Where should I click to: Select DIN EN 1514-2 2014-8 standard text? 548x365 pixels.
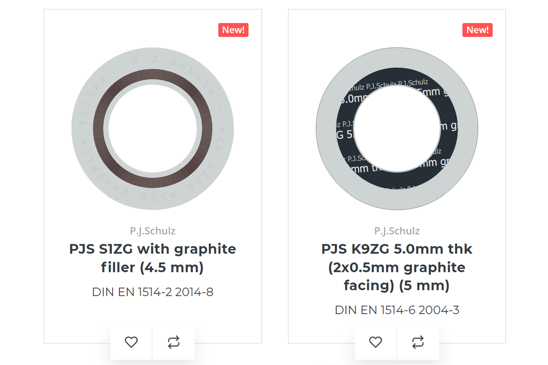(153, 292)
